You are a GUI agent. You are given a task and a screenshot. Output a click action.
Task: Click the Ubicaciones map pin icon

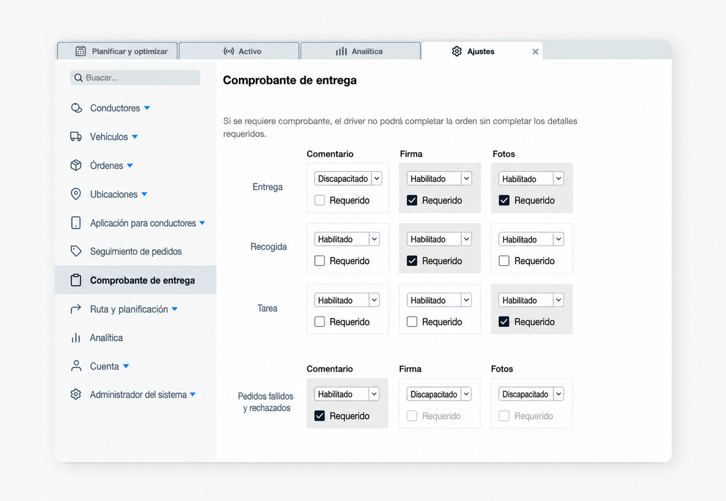click(76, 194)
